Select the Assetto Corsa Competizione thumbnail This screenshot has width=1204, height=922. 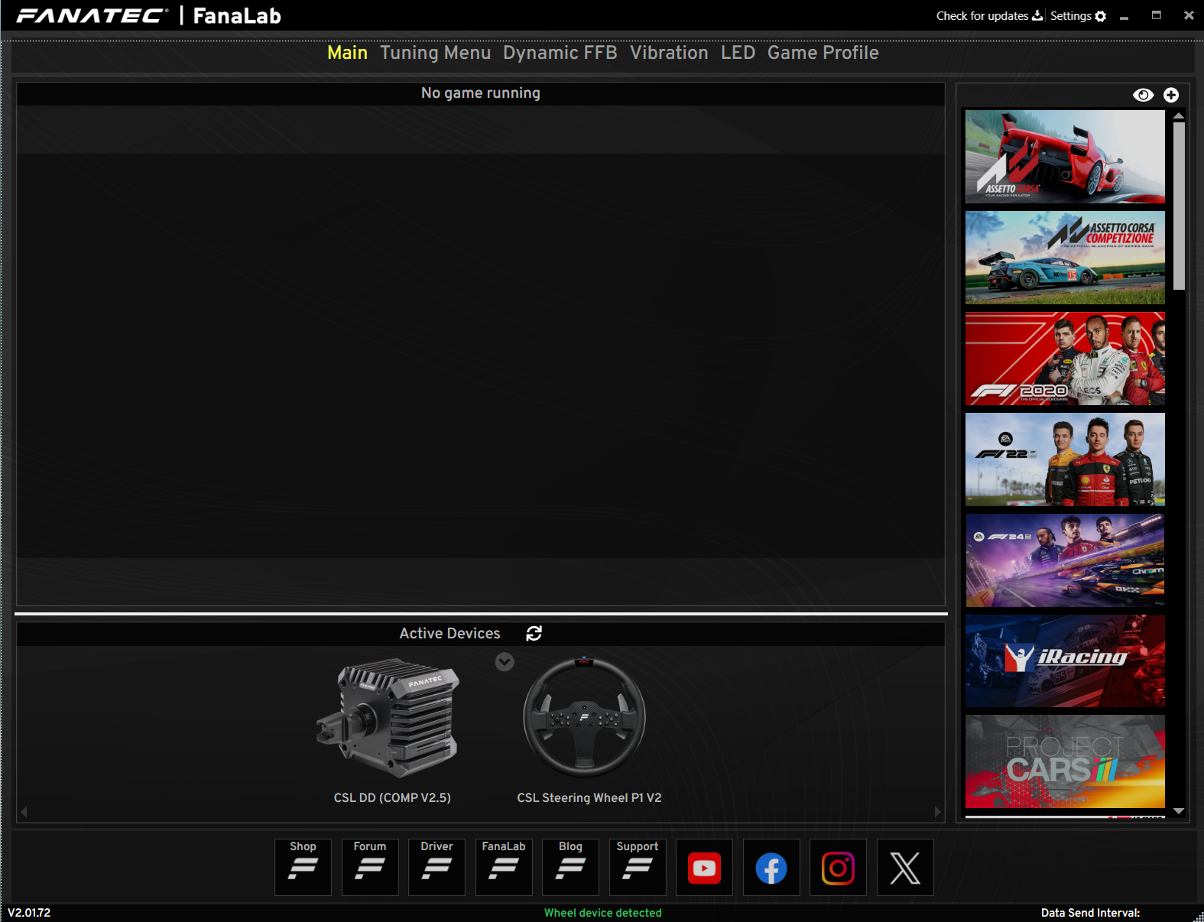[1065, 258]
